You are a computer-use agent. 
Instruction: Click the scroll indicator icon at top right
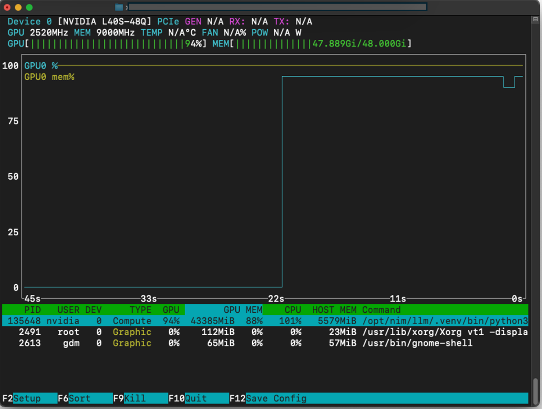click(535, 19)
